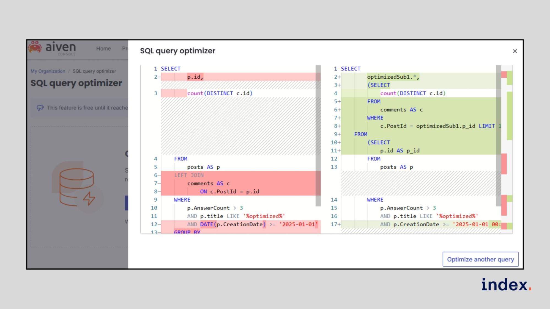Screen dimensions: 550x309
Task: Click line number 12 in left pane
Action: (154, 224)
